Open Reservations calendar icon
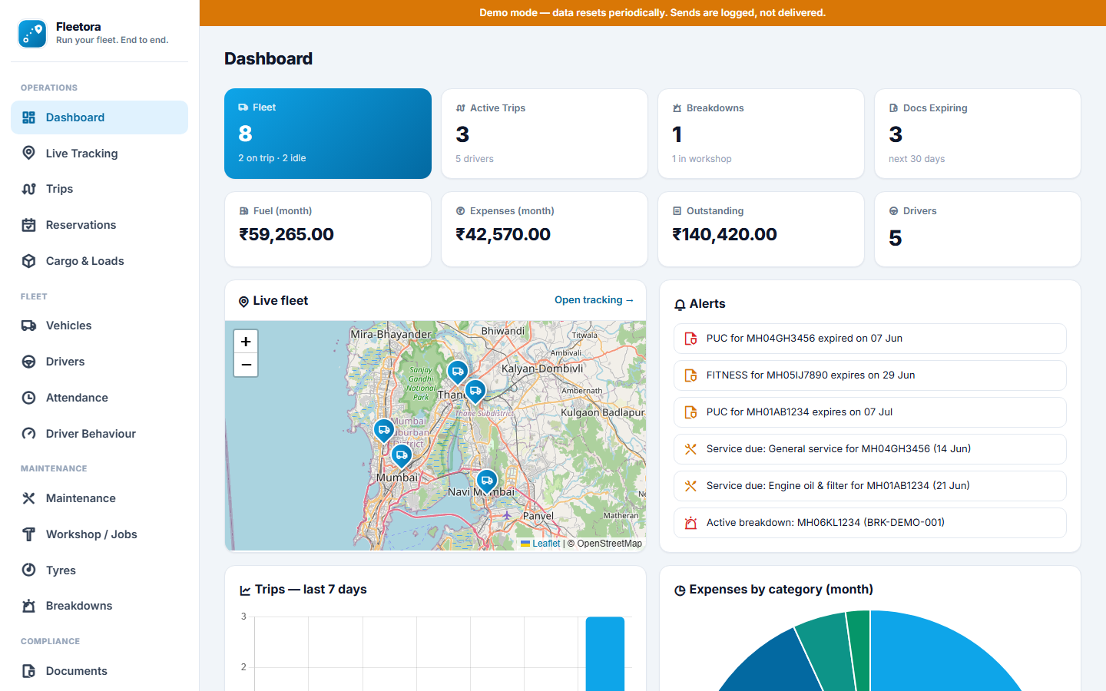 click(28, 225)
